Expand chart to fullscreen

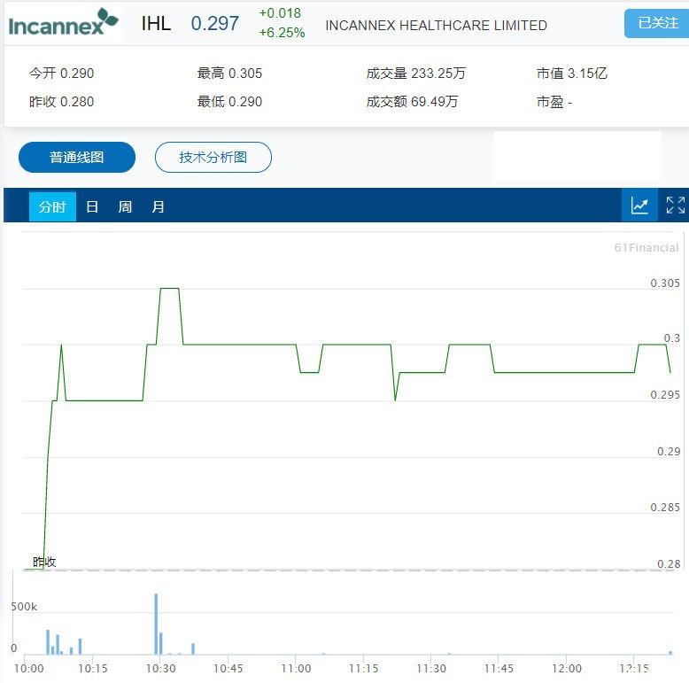(x=675, y=206)
